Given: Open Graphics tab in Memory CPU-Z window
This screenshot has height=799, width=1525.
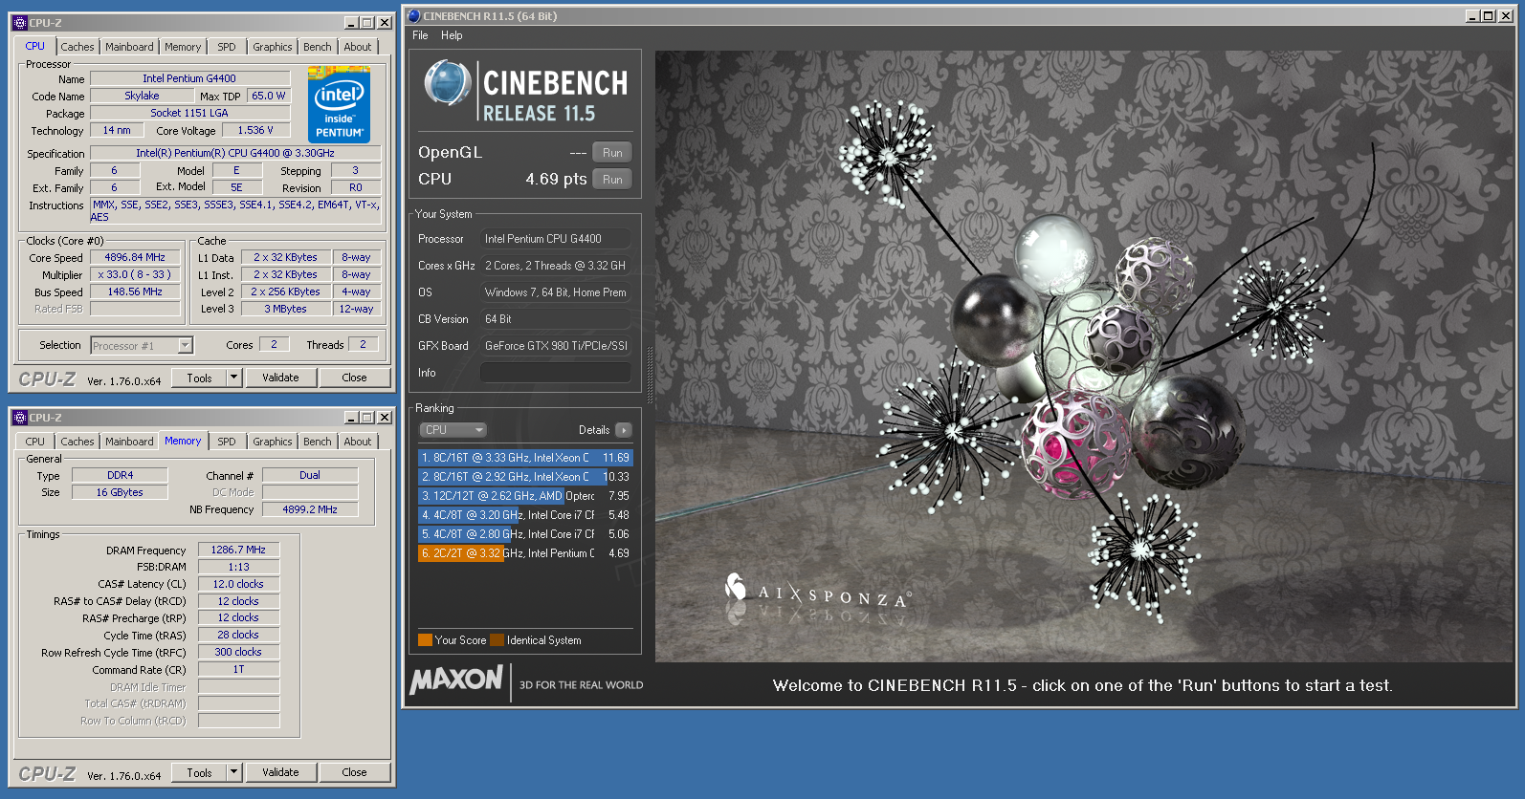Looking at the screenshot, I should pyautogui.click(x=273, y=442).
